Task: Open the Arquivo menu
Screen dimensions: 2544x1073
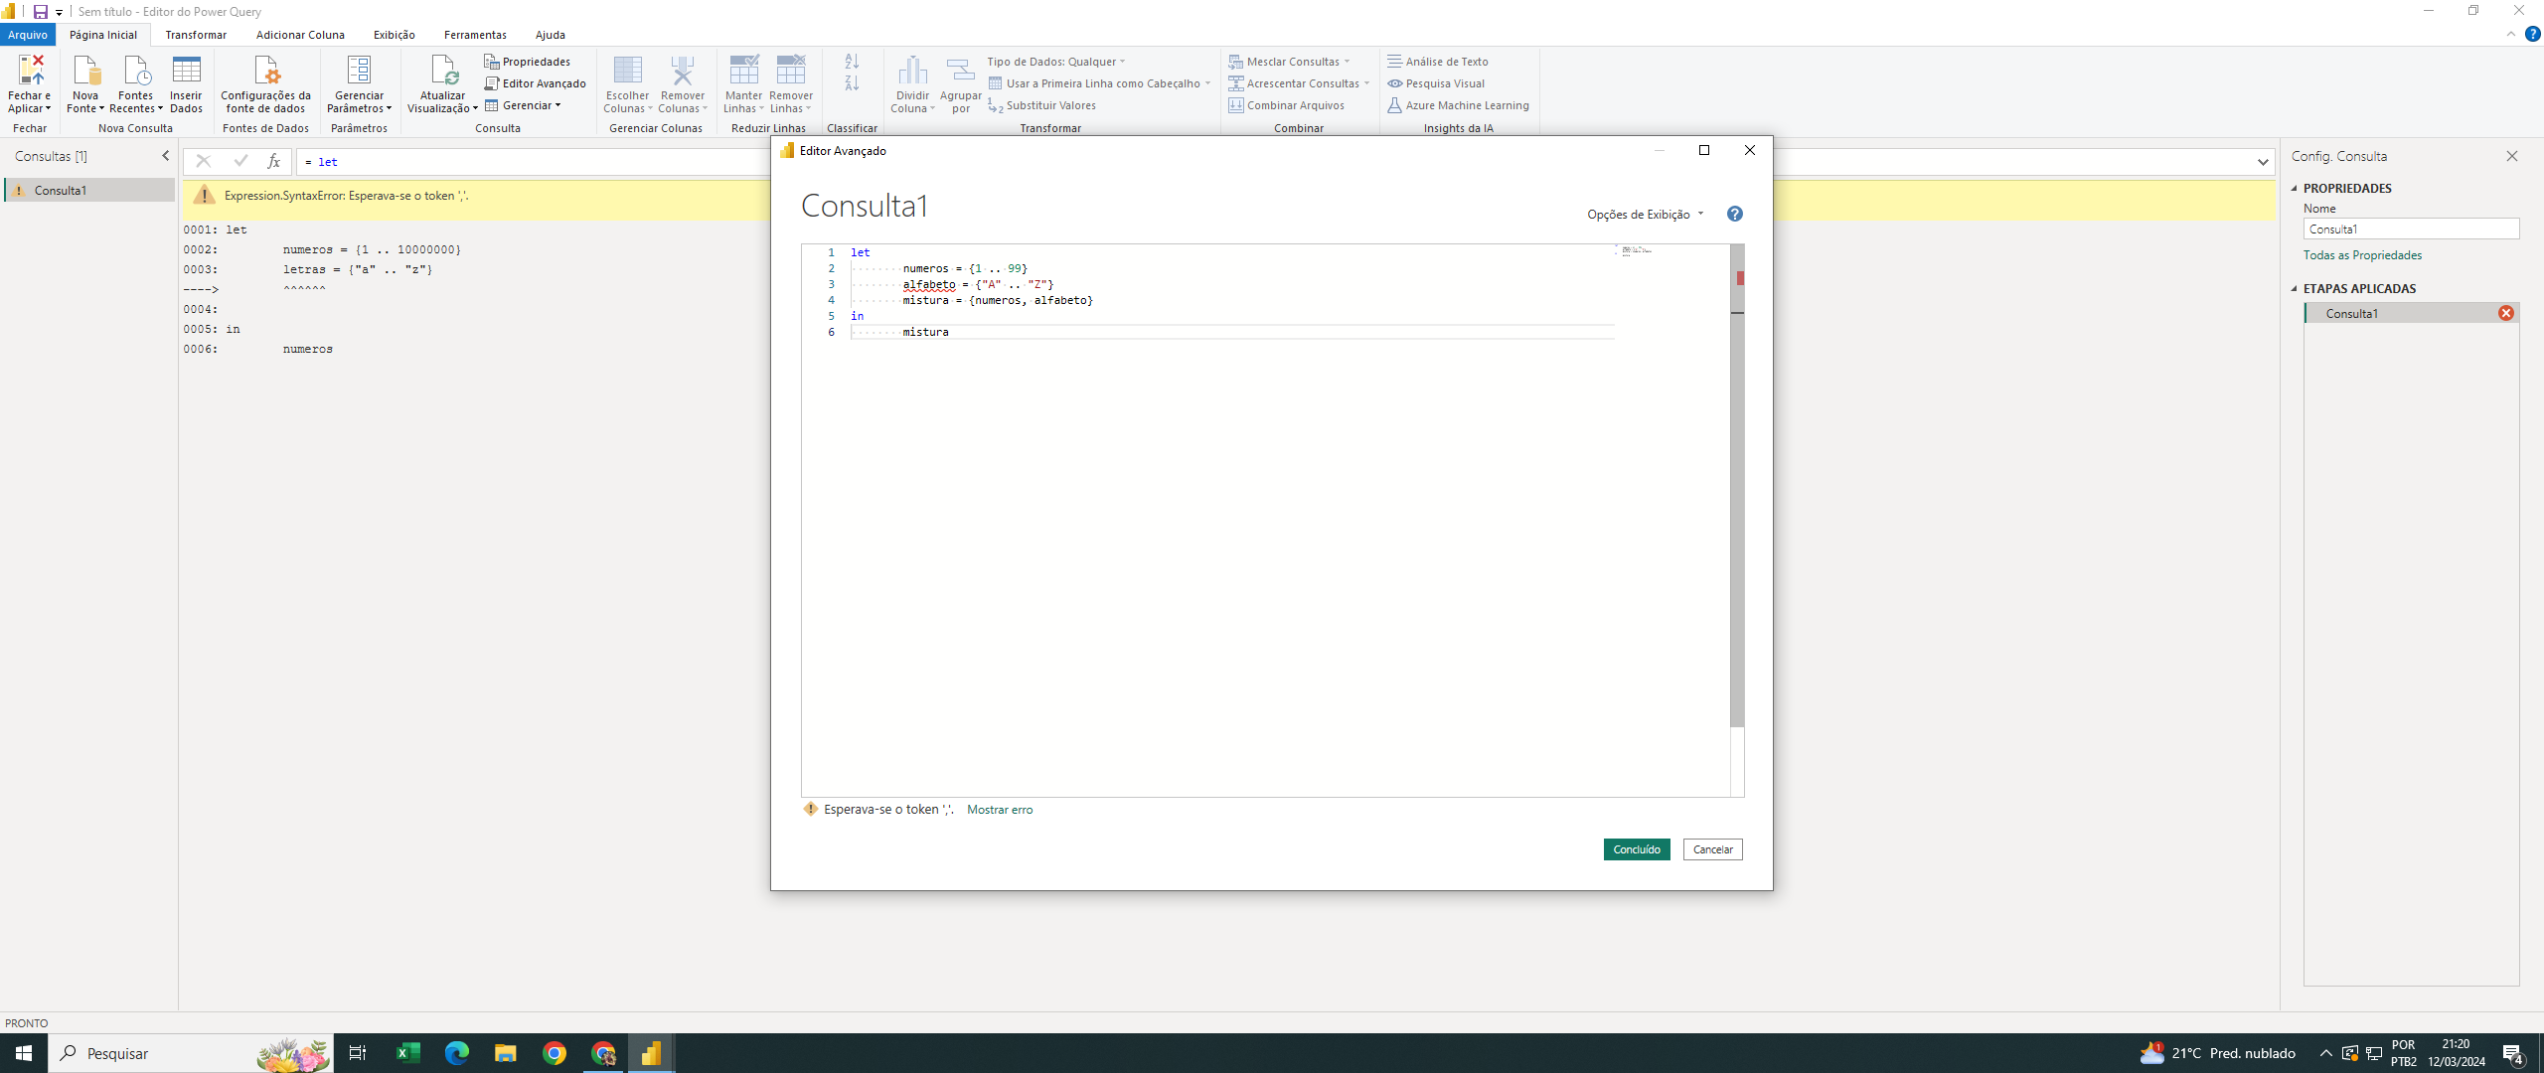Action: click(28, 35)
